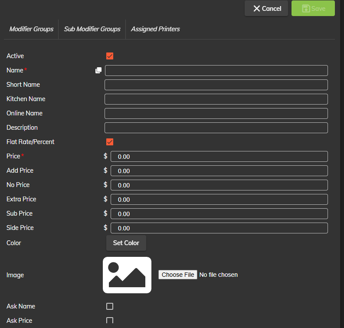Open the Modifier Groups tab

(31, 29)
